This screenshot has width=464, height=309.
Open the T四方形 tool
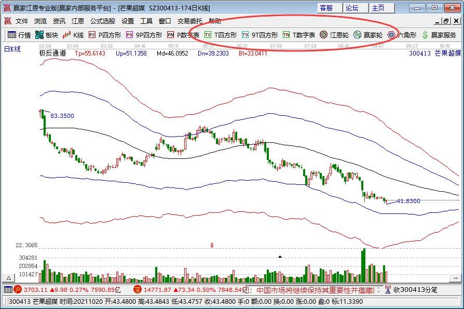[221, 35]
